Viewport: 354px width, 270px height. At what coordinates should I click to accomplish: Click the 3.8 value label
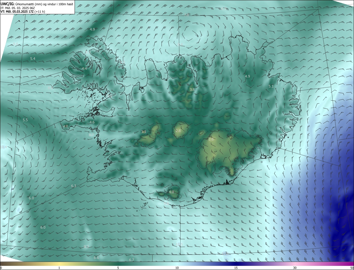click(x=192, y=90)
